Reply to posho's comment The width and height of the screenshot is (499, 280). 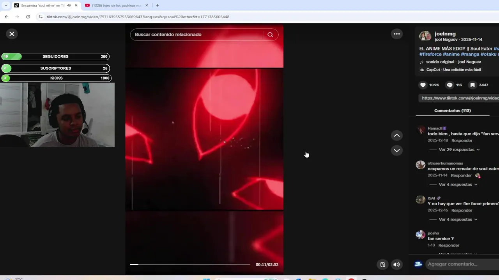point(449,245)
